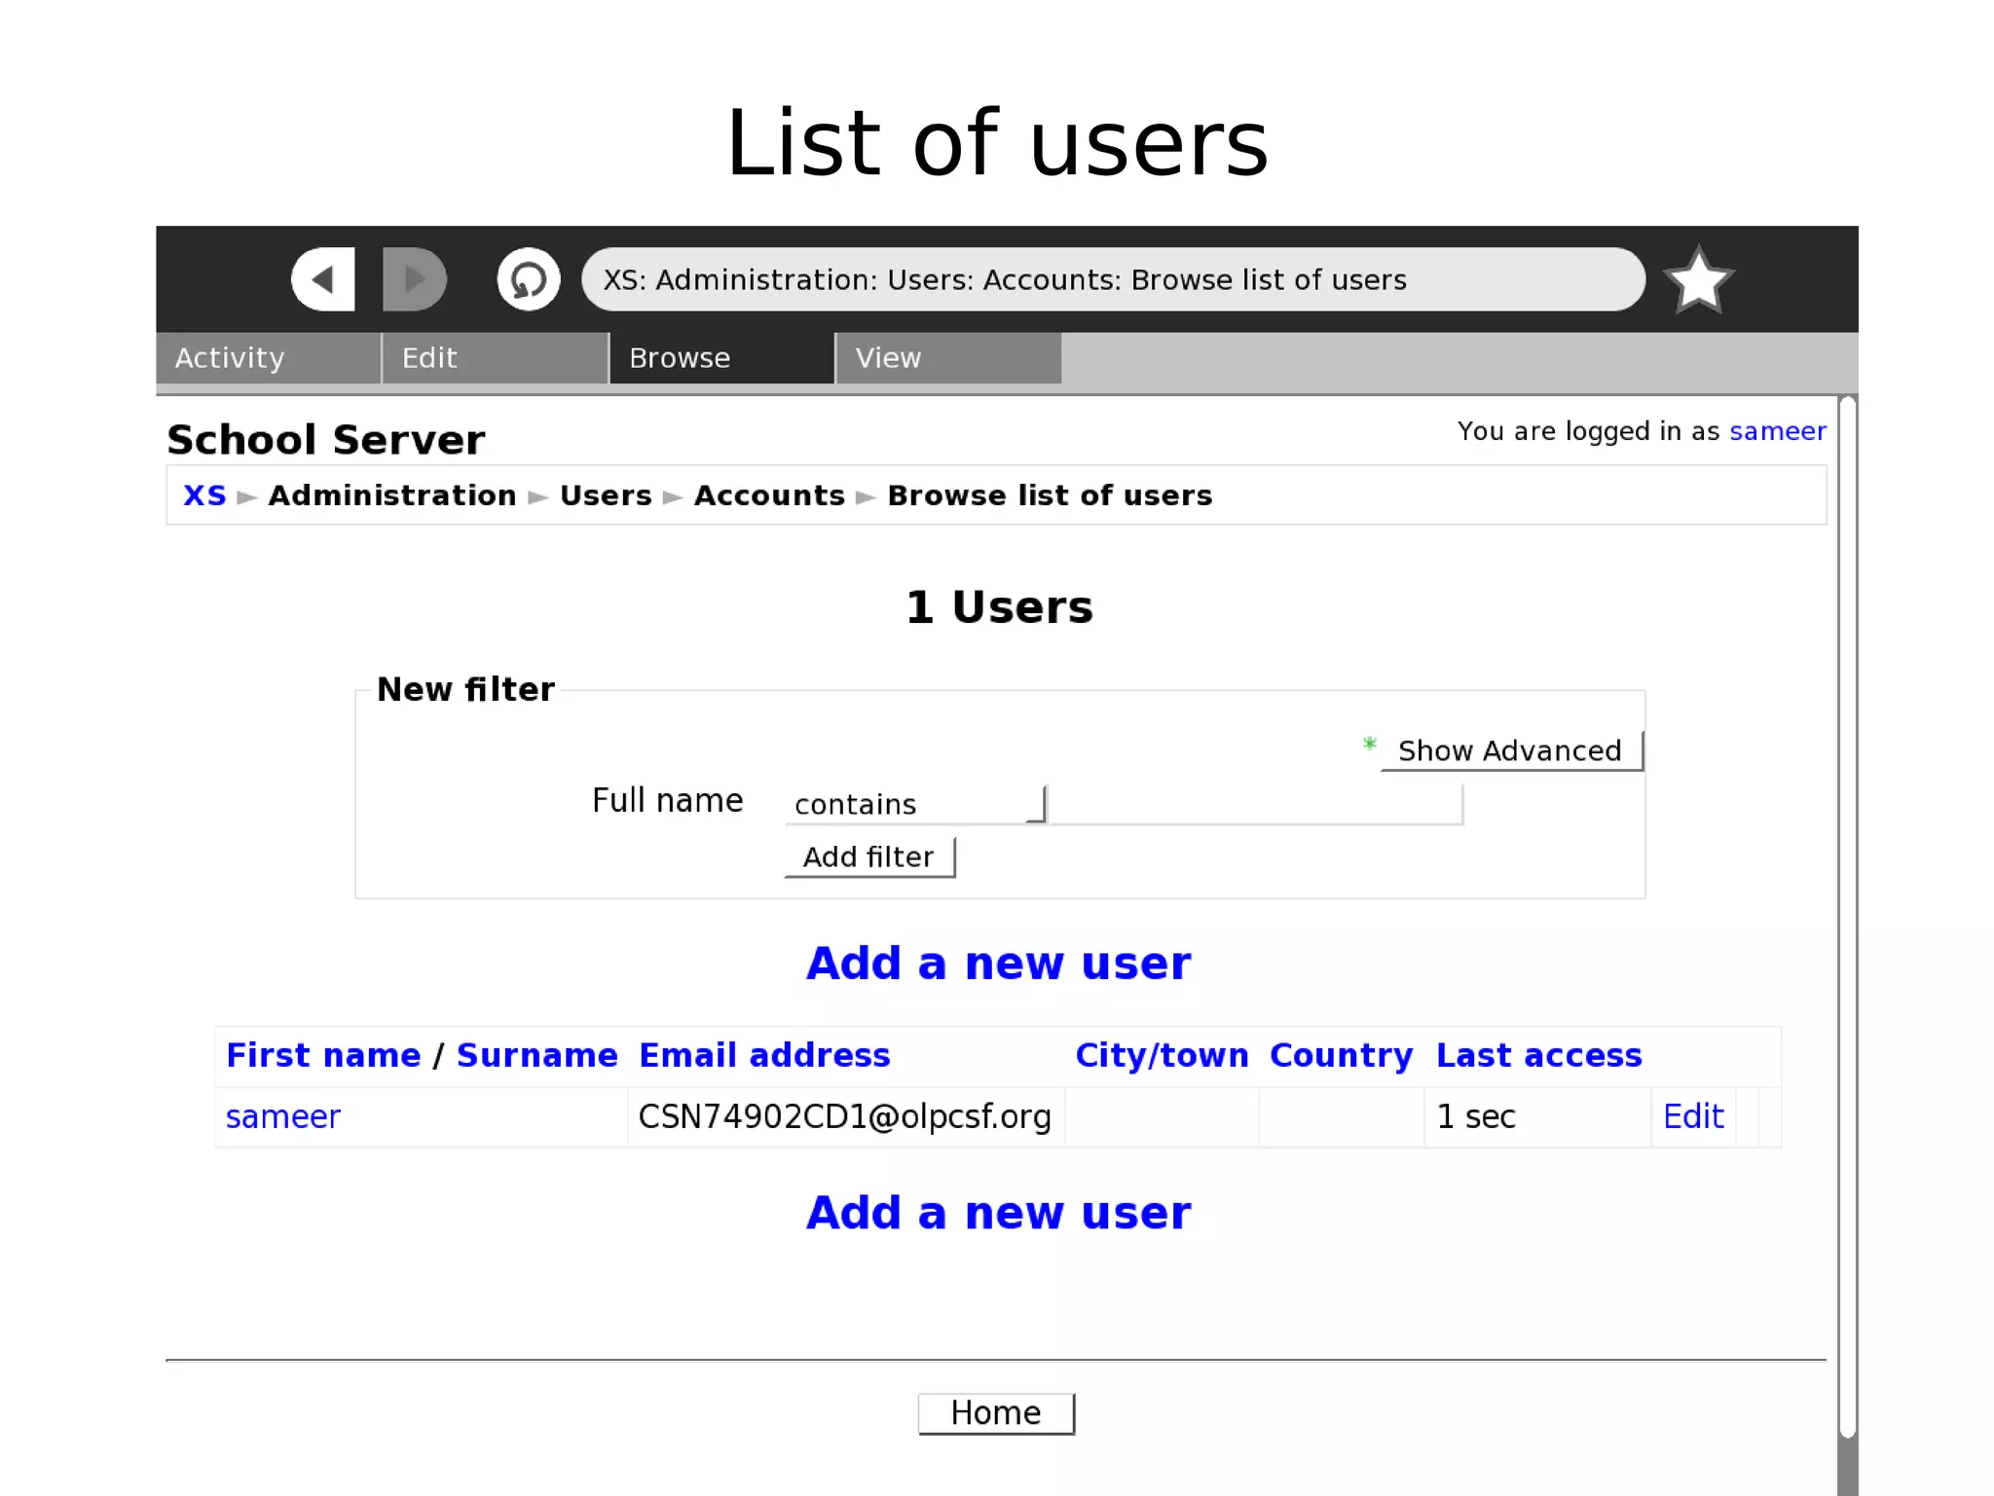The width and height of the screenshot is (1994, 1496).
Task: Switch to the Edit tab
Action: (x=495, y=358)
